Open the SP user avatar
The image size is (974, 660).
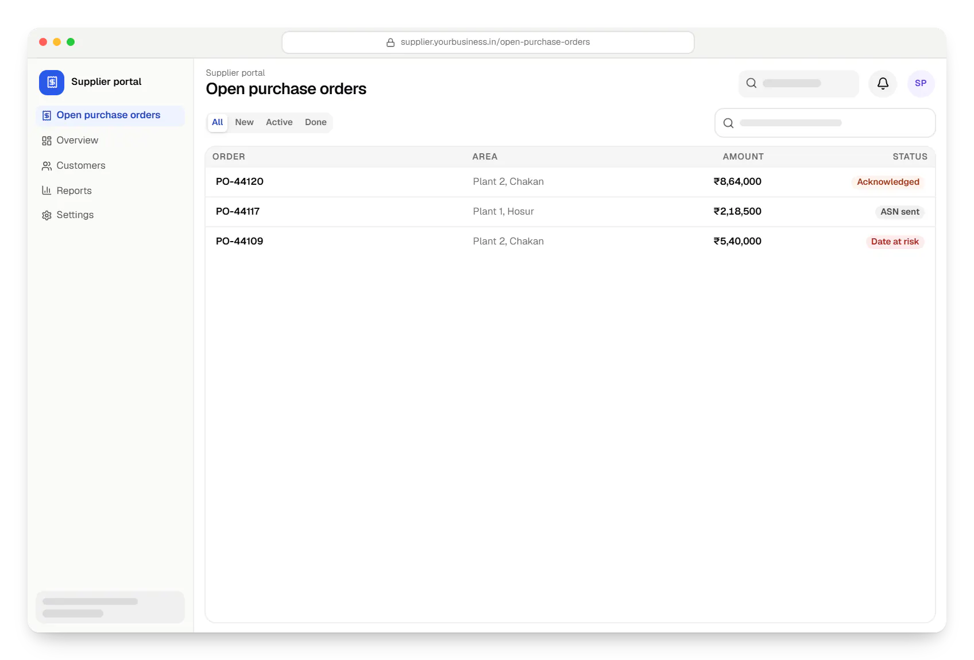(921, 83)
